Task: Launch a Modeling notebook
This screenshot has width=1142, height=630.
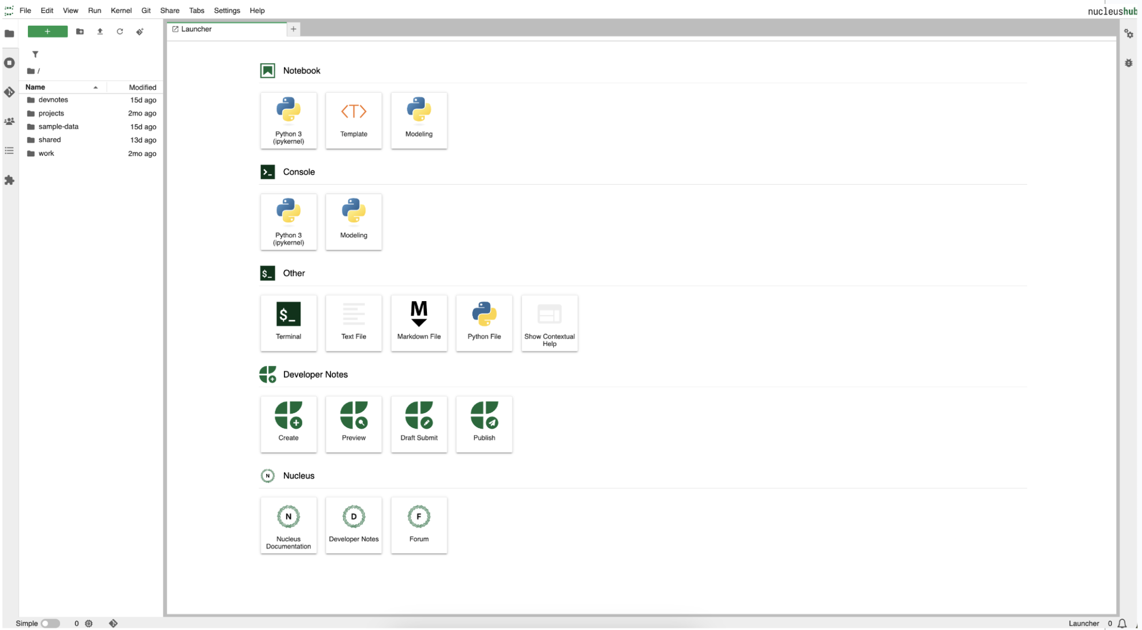Action: pos(419,121)
